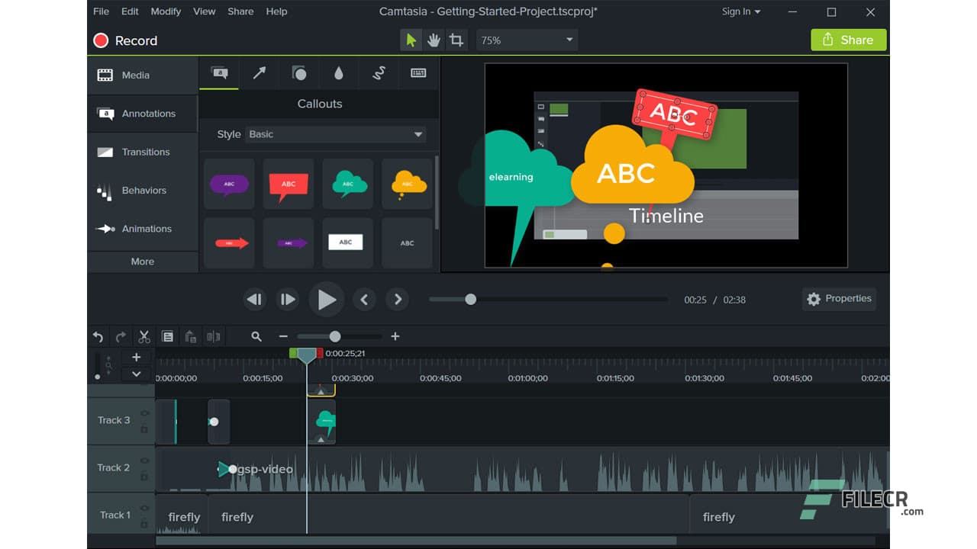The height and width of the screenshot is (549, 977).
Task: Select the red ABC callout thumbnail
Action: (288, 183)
